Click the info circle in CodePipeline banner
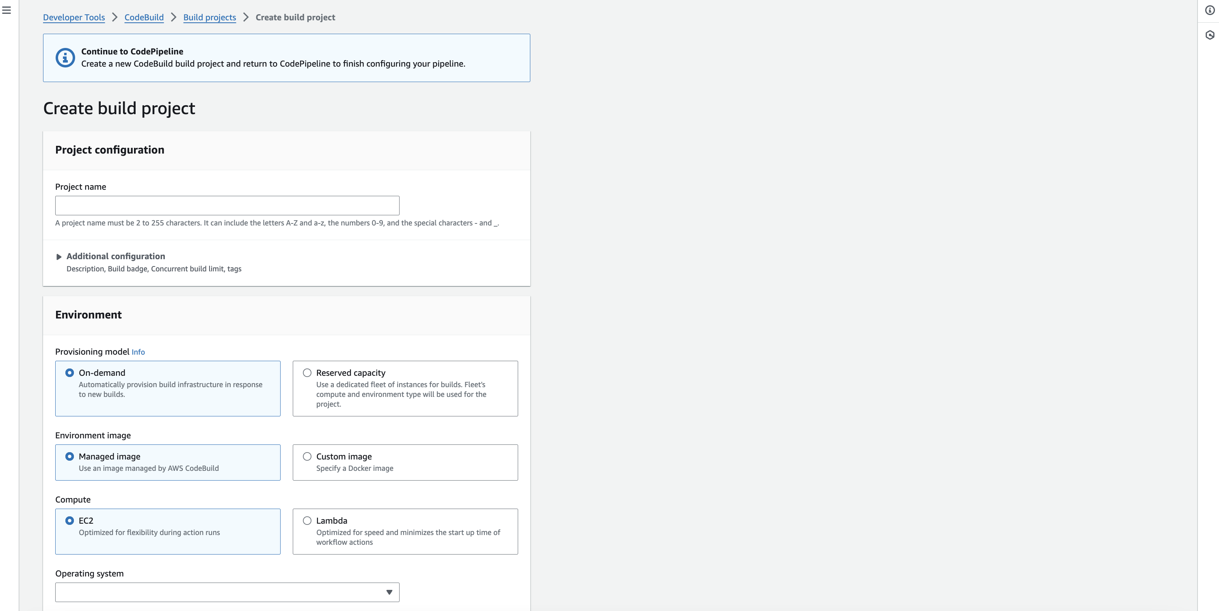 [x=65, y=58]
